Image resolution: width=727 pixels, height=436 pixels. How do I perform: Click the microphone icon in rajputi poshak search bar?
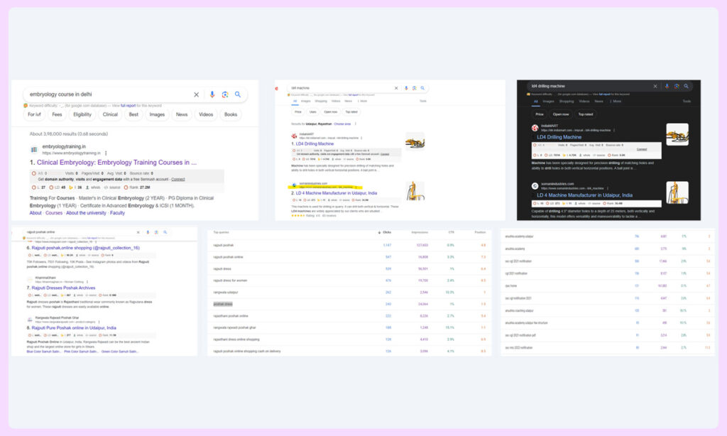coord(148,232)
